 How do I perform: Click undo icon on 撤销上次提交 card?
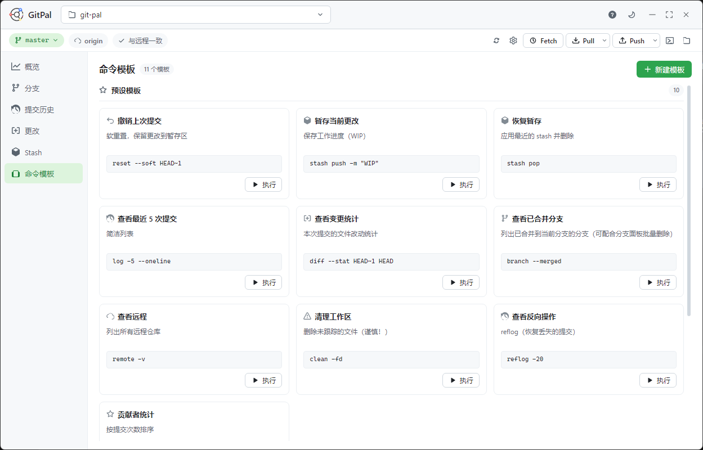tap(110, 121)
